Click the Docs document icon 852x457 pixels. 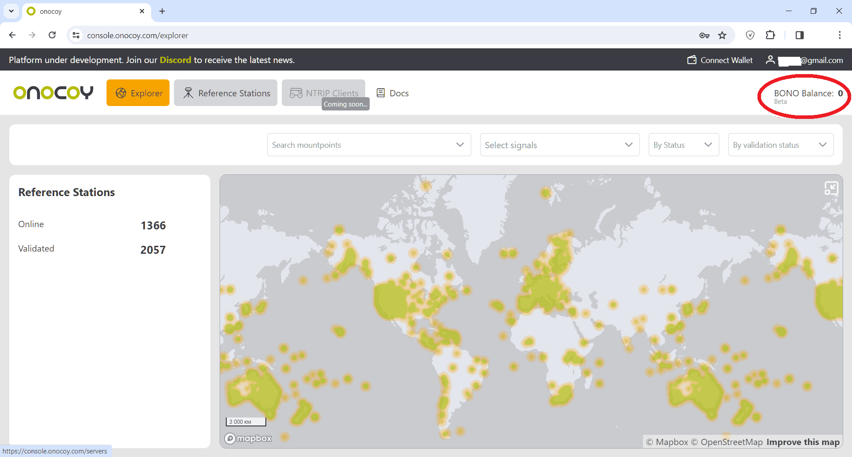[x=381, y=93]
